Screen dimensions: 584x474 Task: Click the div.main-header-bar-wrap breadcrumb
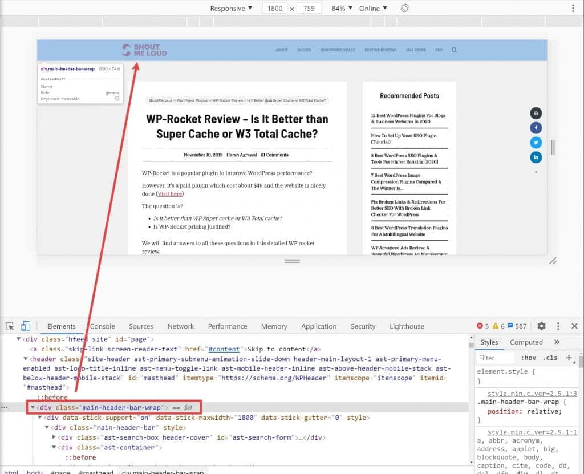(163, 471)
